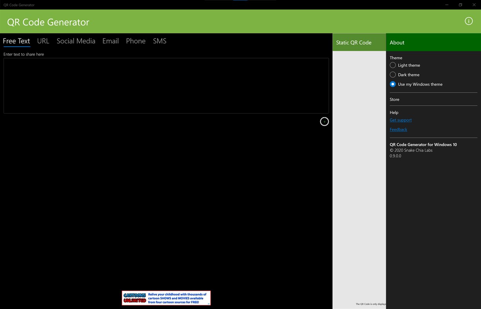Click the circular character counter badge
The image size is (481, 309).
click(x=324, y=121)
